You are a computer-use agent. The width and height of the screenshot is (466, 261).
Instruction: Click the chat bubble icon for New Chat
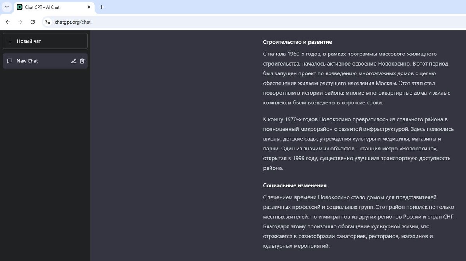click(x=10, y=61)
